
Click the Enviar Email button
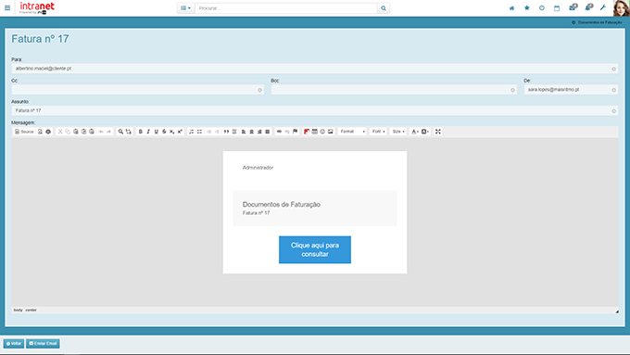click(43, 343)
